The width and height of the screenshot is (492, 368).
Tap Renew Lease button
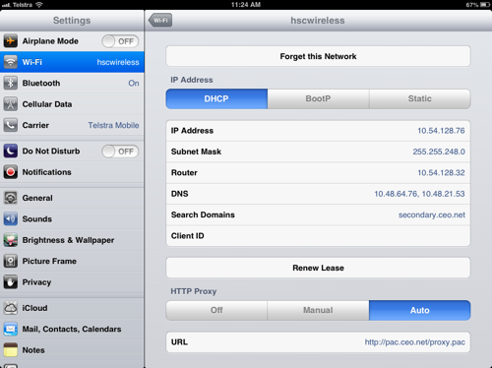click(x=318, y=268)
